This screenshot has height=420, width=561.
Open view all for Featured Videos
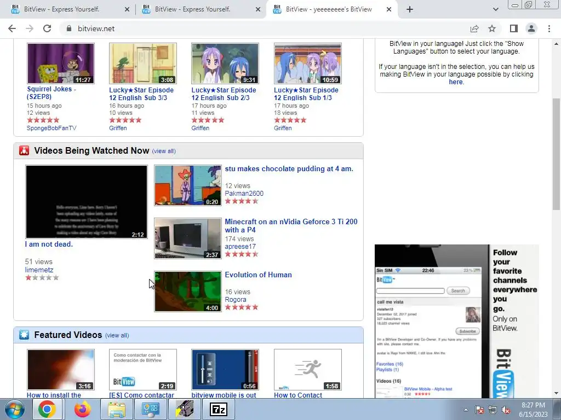[117, 335]
